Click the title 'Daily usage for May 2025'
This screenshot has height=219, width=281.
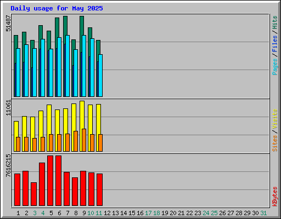point(57,8)
